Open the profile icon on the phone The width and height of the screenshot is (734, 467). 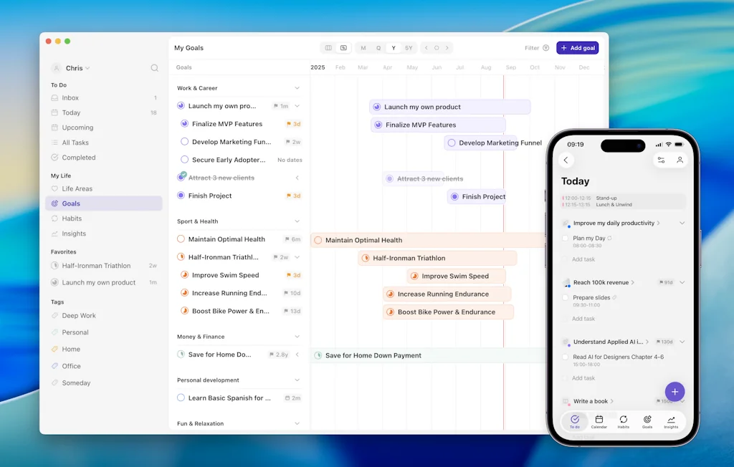point(680,160)
